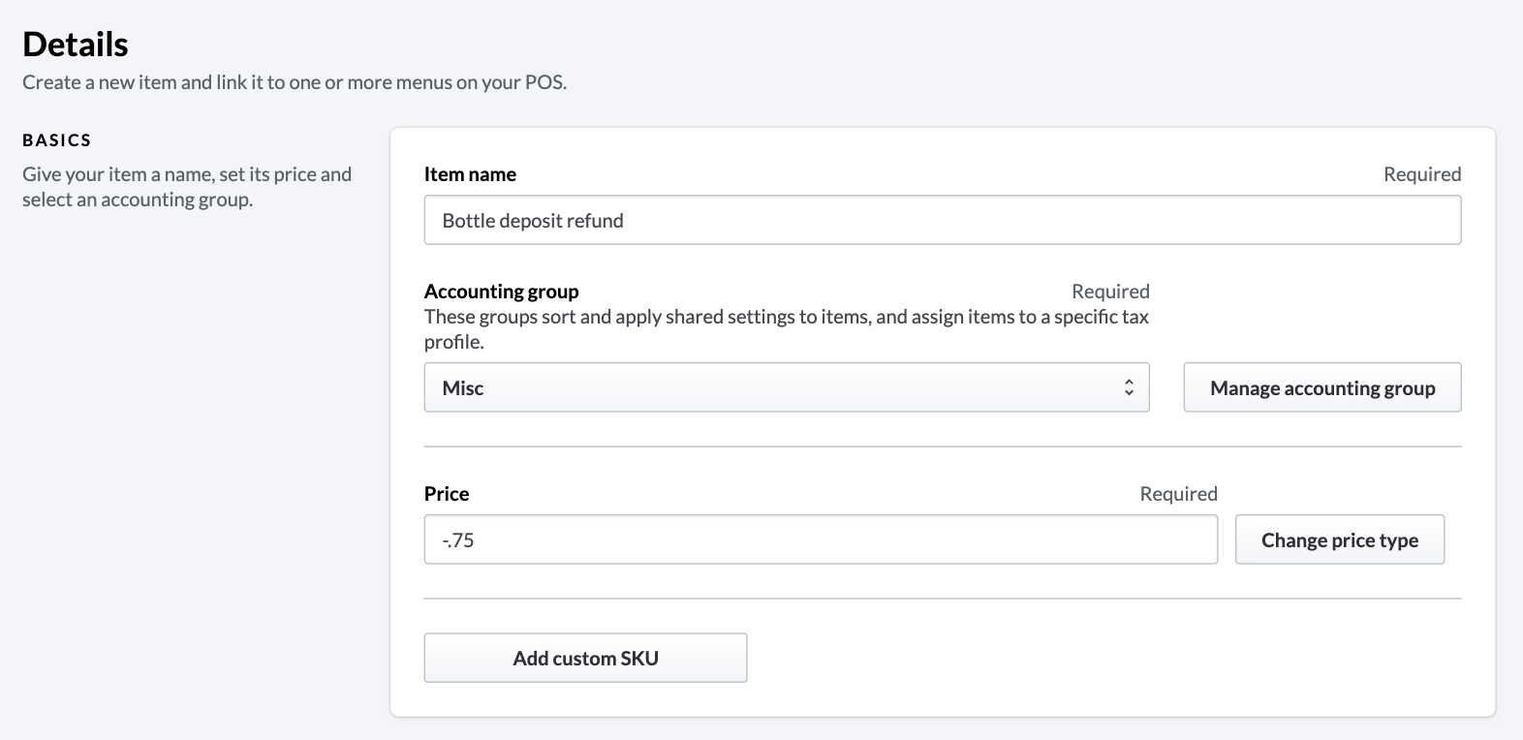Click the BASICS section heading
Image resolution: width=1523 pixels, height=740 pixels.
pos(57,140)
